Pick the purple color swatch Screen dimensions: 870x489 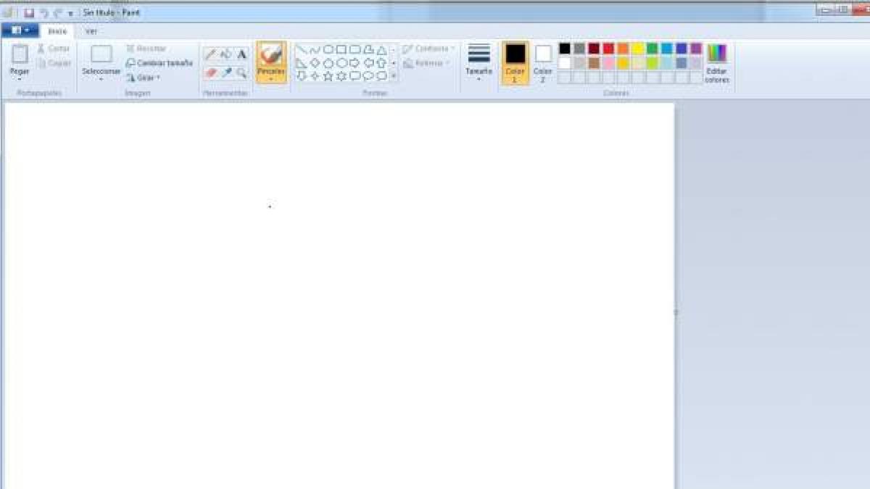(696, 49)
